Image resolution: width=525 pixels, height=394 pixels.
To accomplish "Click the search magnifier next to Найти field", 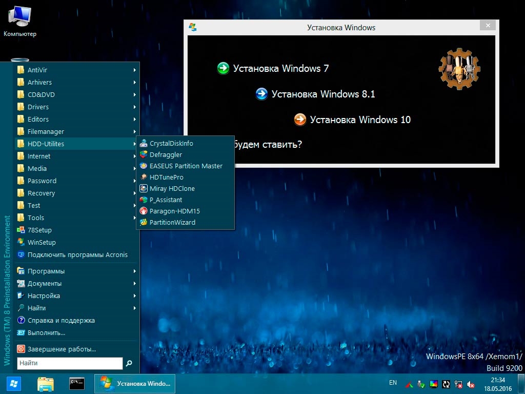I will [x=129, y=363].
